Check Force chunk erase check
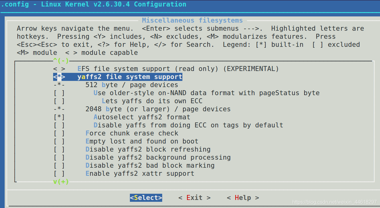Screen dimensions: 380x208 (x=59, y=133)
